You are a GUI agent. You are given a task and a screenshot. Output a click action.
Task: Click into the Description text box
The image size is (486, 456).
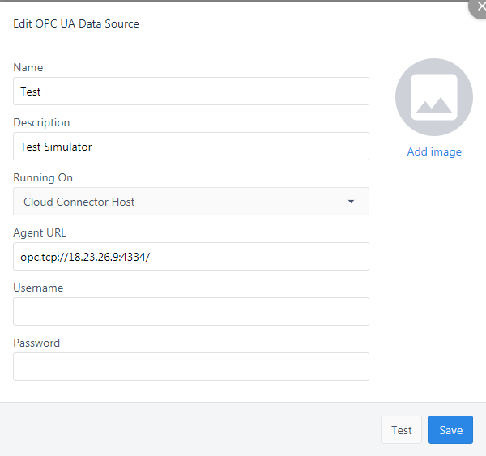pyautogui.click(x=191, y=147)
